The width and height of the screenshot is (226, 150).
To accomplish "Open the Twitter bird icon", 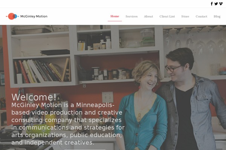I will pyautogui.click(x=216, y=4).
